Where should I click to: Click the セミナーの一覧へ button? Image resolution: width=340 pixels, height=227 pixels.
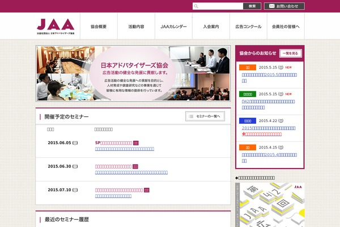[205, 116]
